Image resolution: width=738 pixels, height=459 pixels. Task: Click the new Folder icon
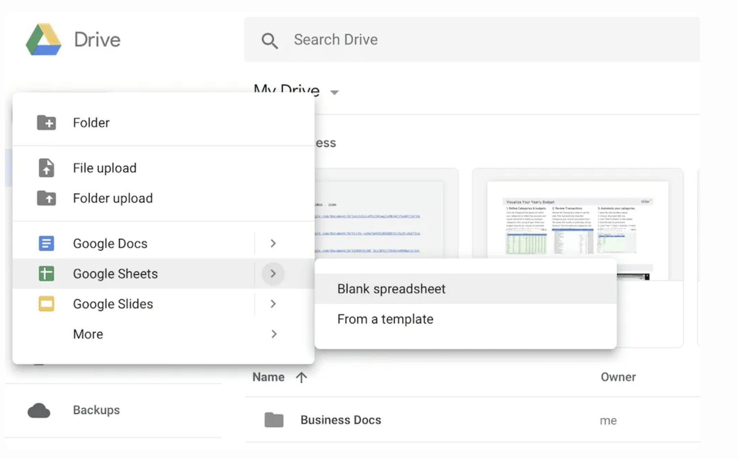point(47,123)
